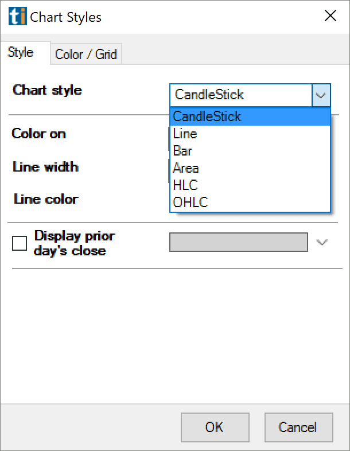The image size is (350, 451).
Task: Click the Display prior day's close label
Action: pos(74,243)
